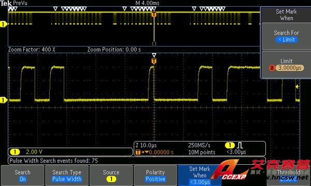Click the pulse width trigger type icon
The width and height of the screenshot is (311, 186).
click(240, 146)
